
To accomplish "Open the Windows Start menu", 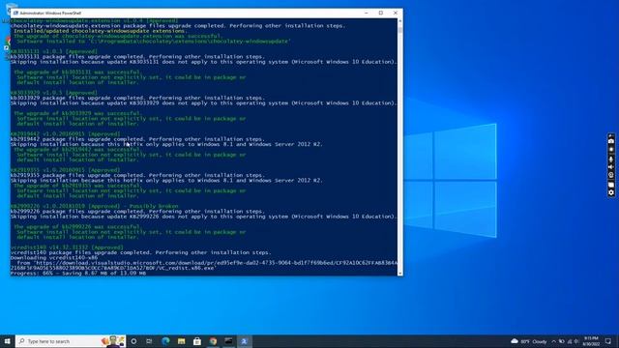I will pos(7,341).
